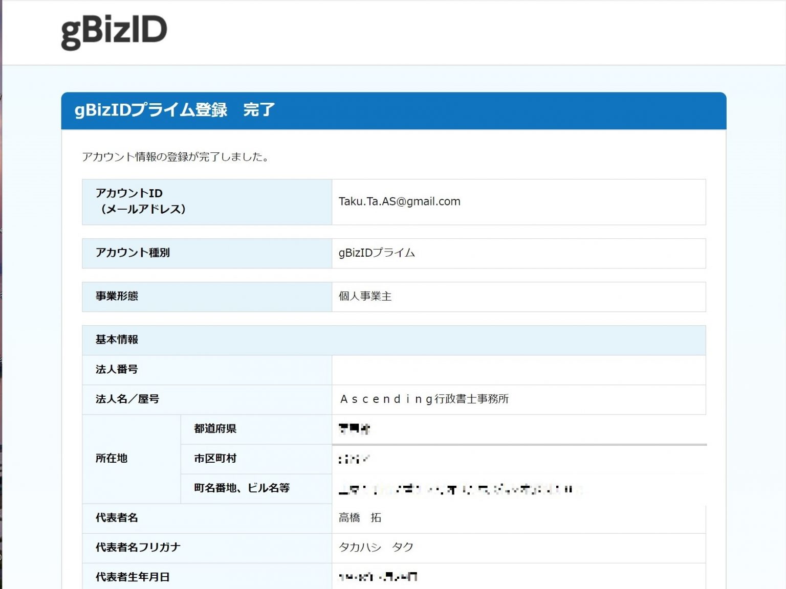Select the 町名番地、ビル名等 address label

(x=241, y=488)
